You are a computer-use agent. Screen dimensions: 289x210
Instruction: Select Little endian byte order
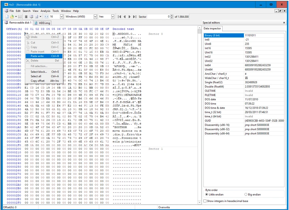click(208, 194)
